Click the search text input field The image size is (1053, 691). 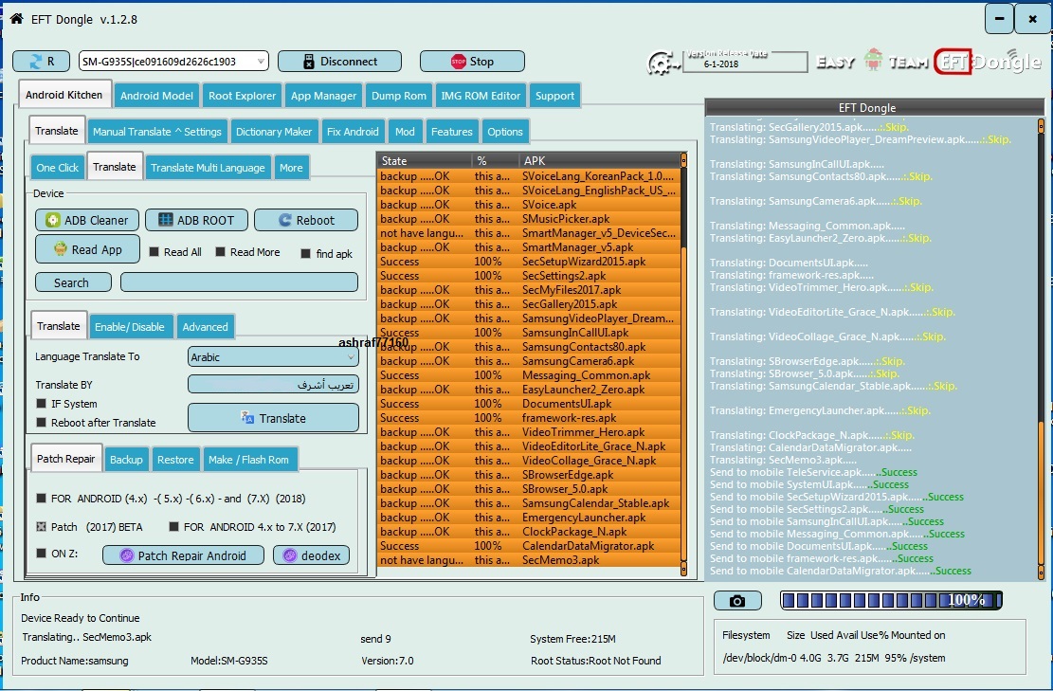[x=239, y=282]
